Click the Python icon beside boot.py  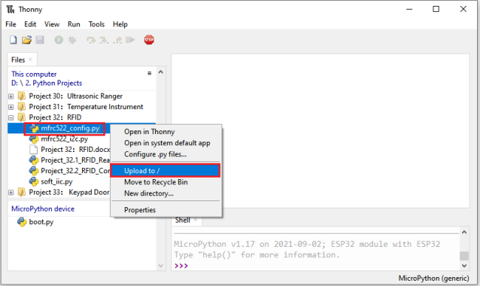pos(21,222)
